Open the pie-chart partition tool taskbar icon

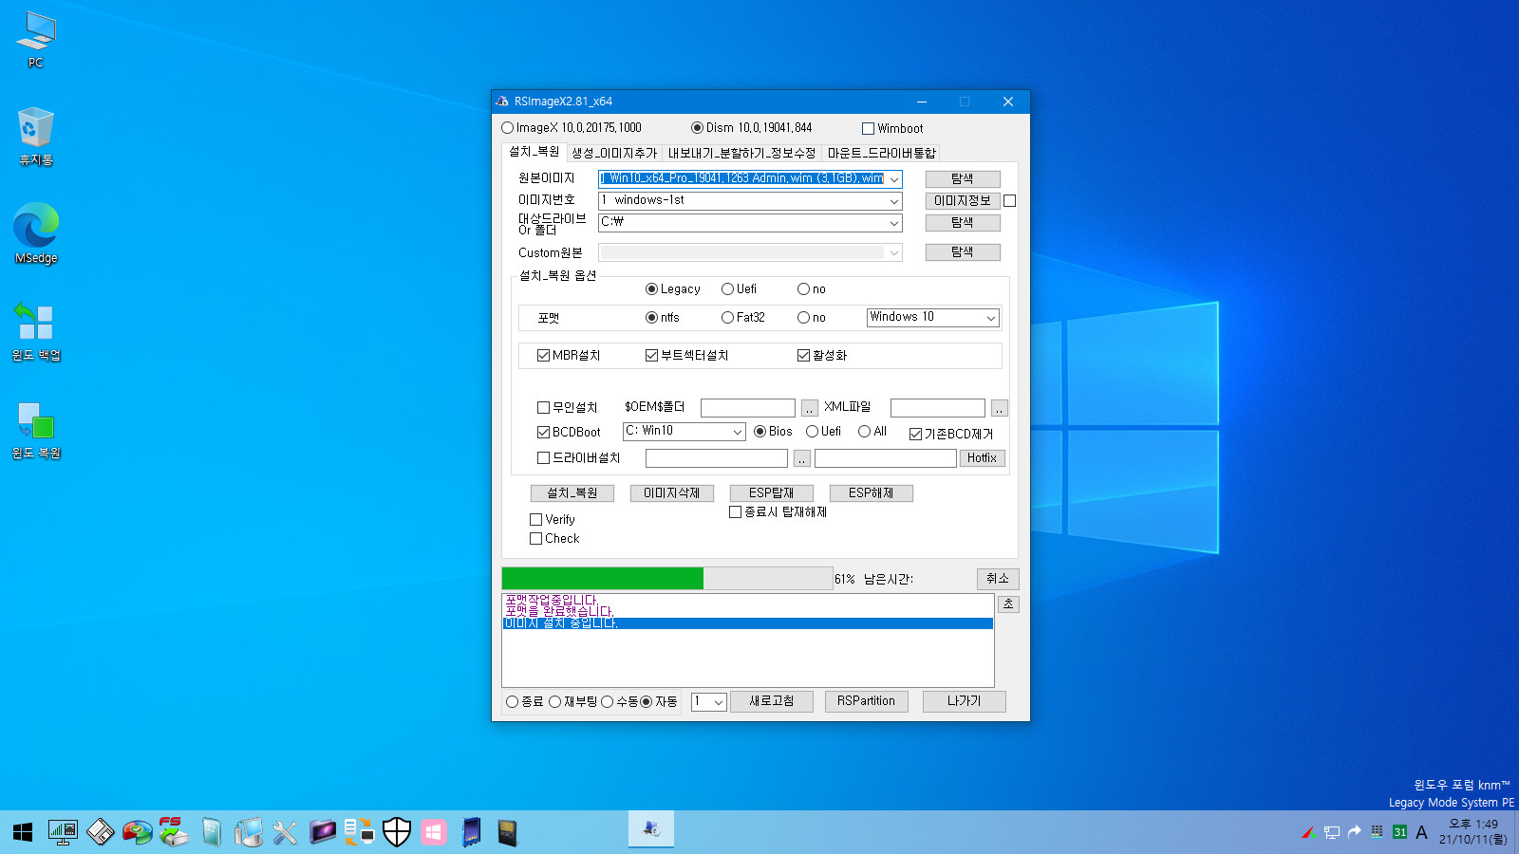click(x=138, y=833)
